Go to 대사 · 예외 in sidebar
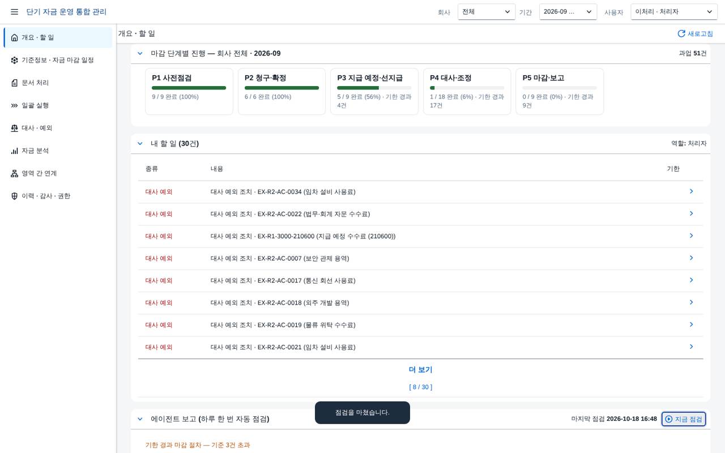 58,128
